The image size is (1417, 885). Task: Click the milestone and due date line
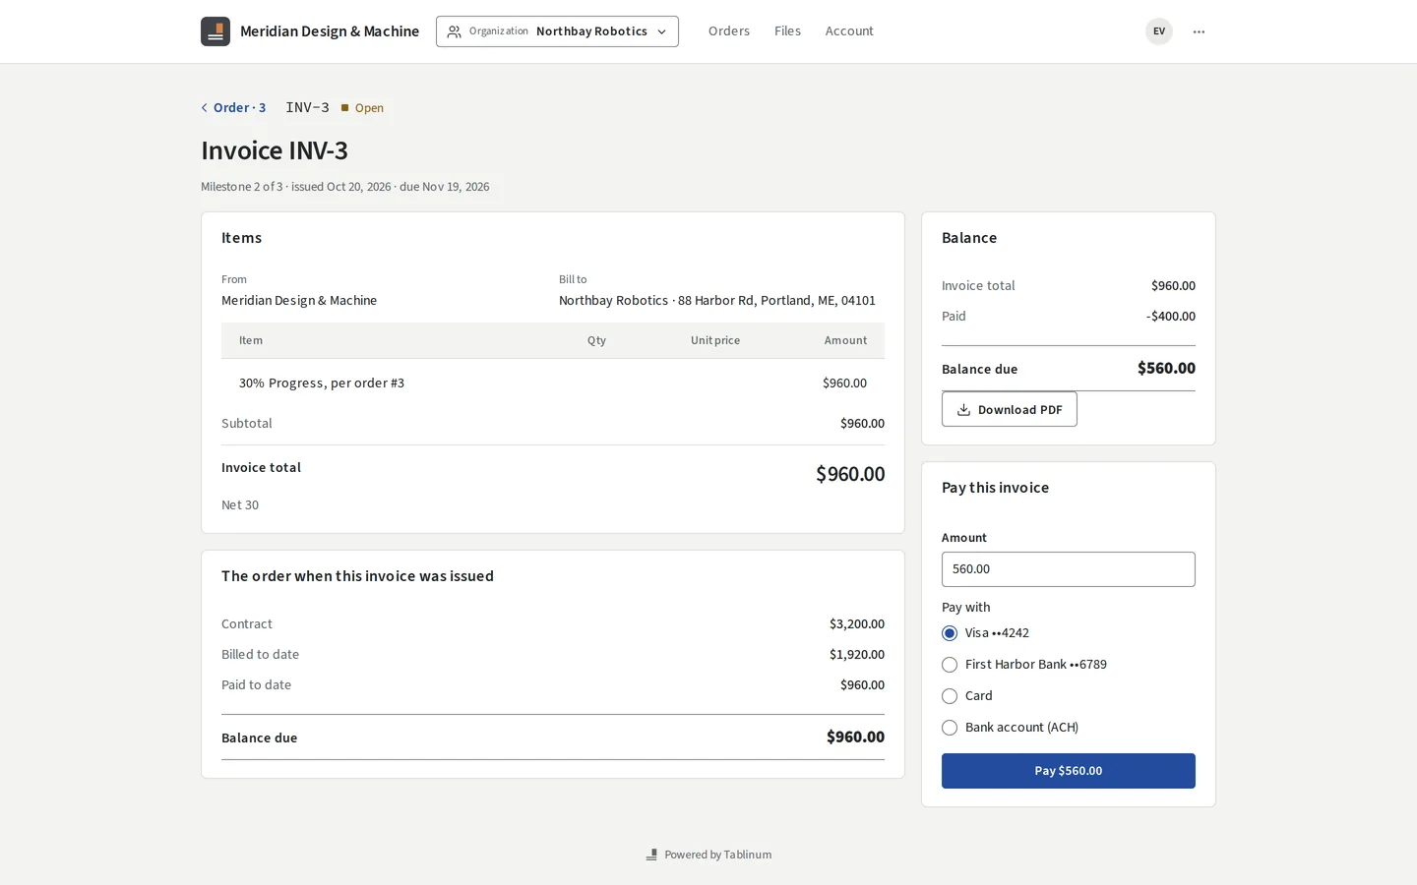[x=344, y=187]
